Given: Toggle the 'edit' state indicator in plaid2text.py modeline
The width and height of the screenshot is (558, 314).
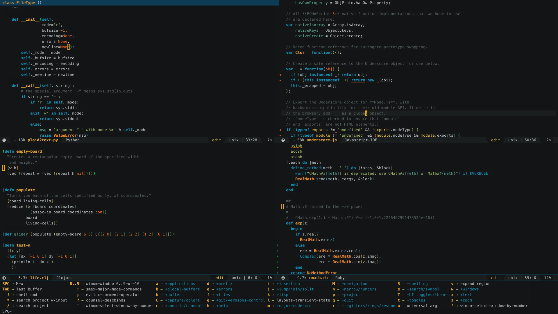Looking at the screenshot, I should click(217, 140).
